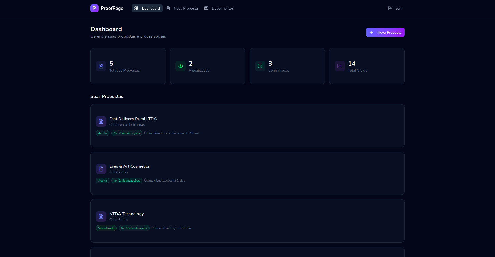Click the checkmark icon in Confirmadas card

pyautogui.click(x=260, y=66)
